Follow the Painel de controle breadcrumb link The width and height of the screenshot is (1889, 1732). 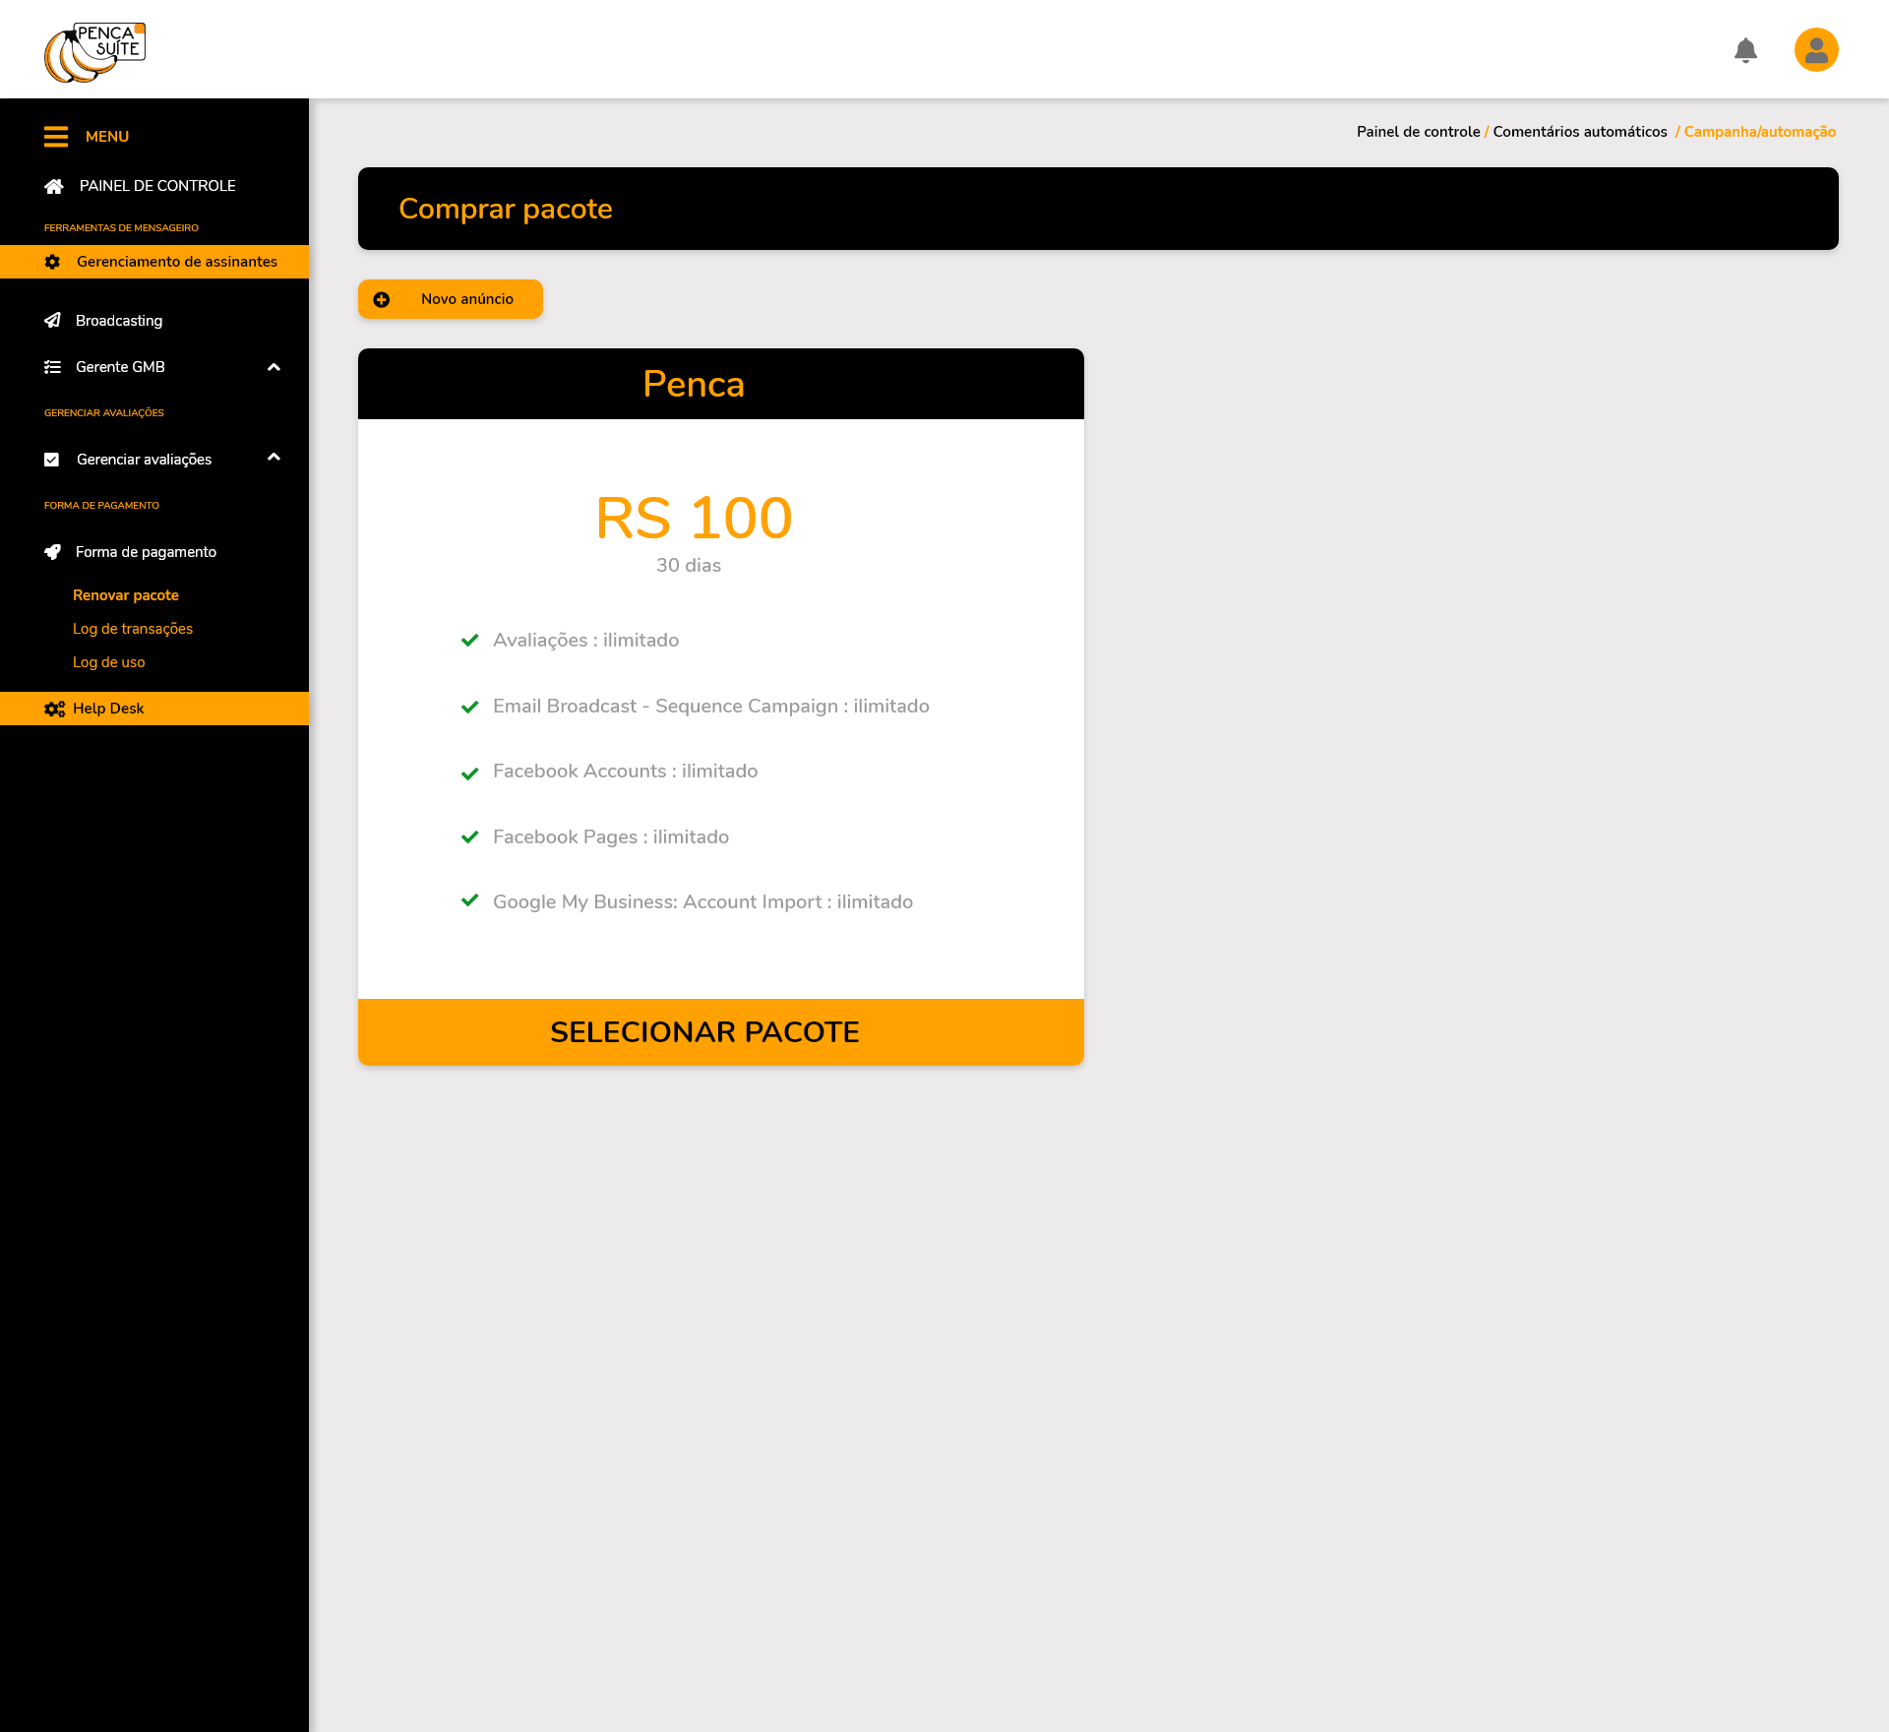[1418, 132]
